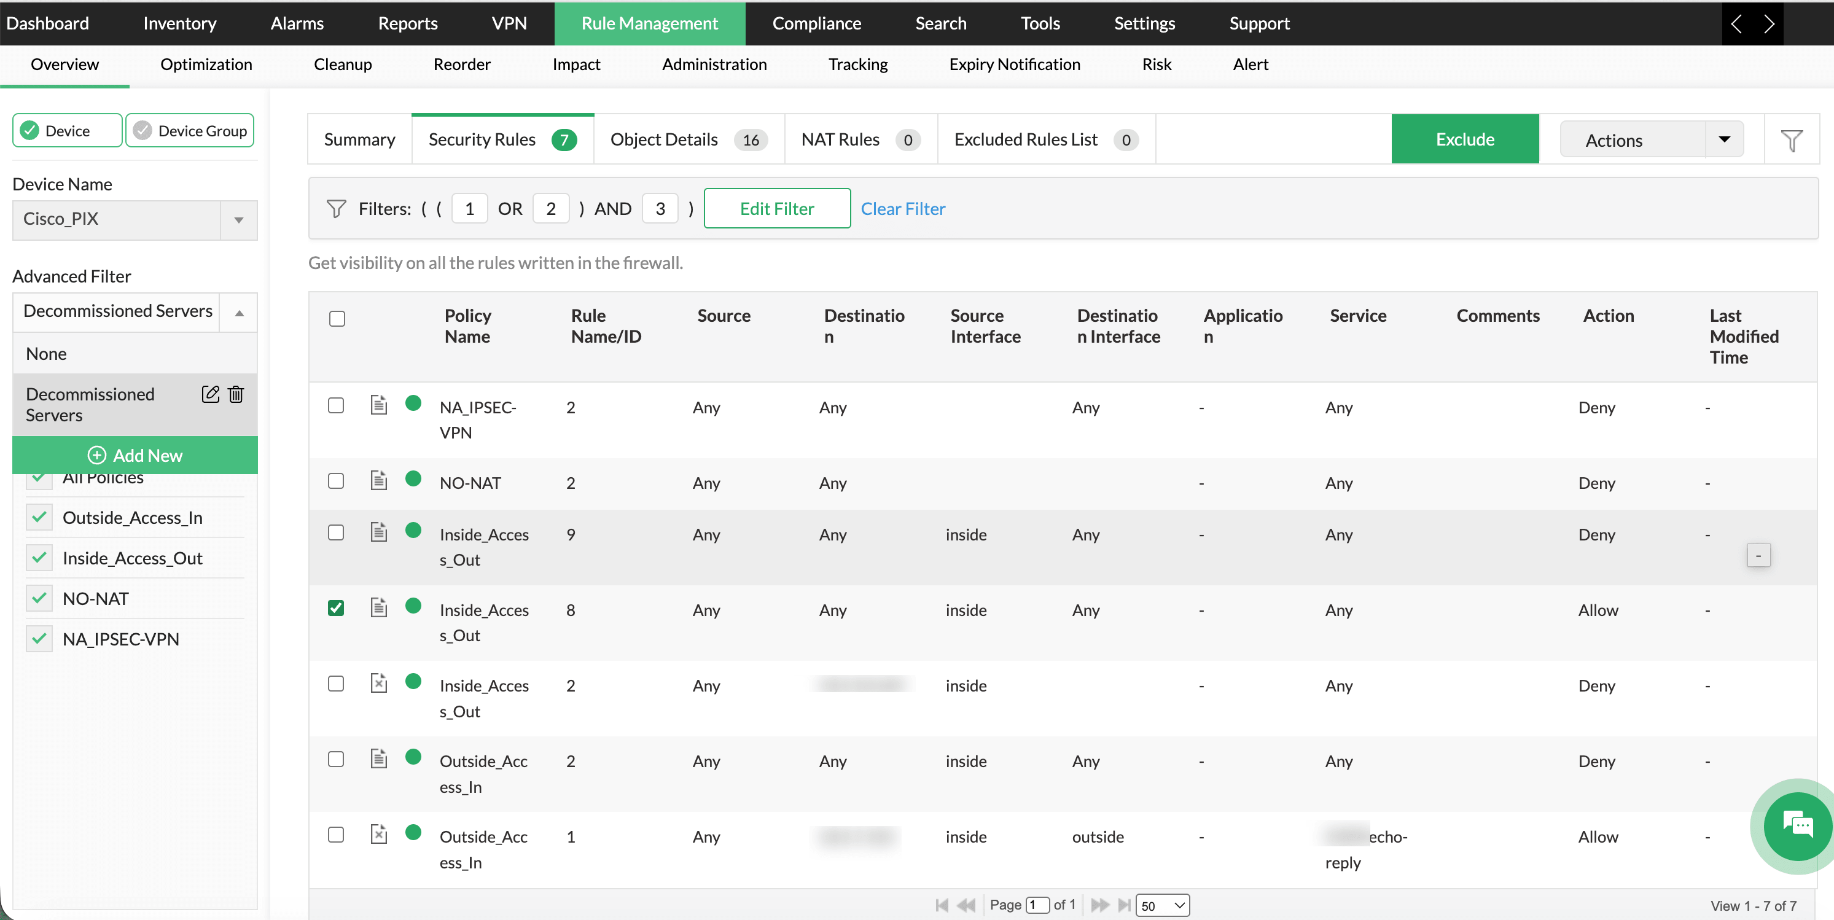Viewport: 1834px width, 920px height.
Task: Click the page number input field
Action: (1037, 905)
